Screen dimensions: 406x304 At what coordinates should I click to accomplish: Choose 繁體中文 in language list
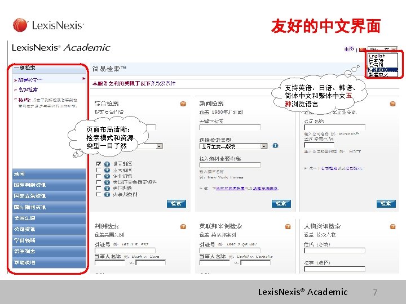[383, 74]
